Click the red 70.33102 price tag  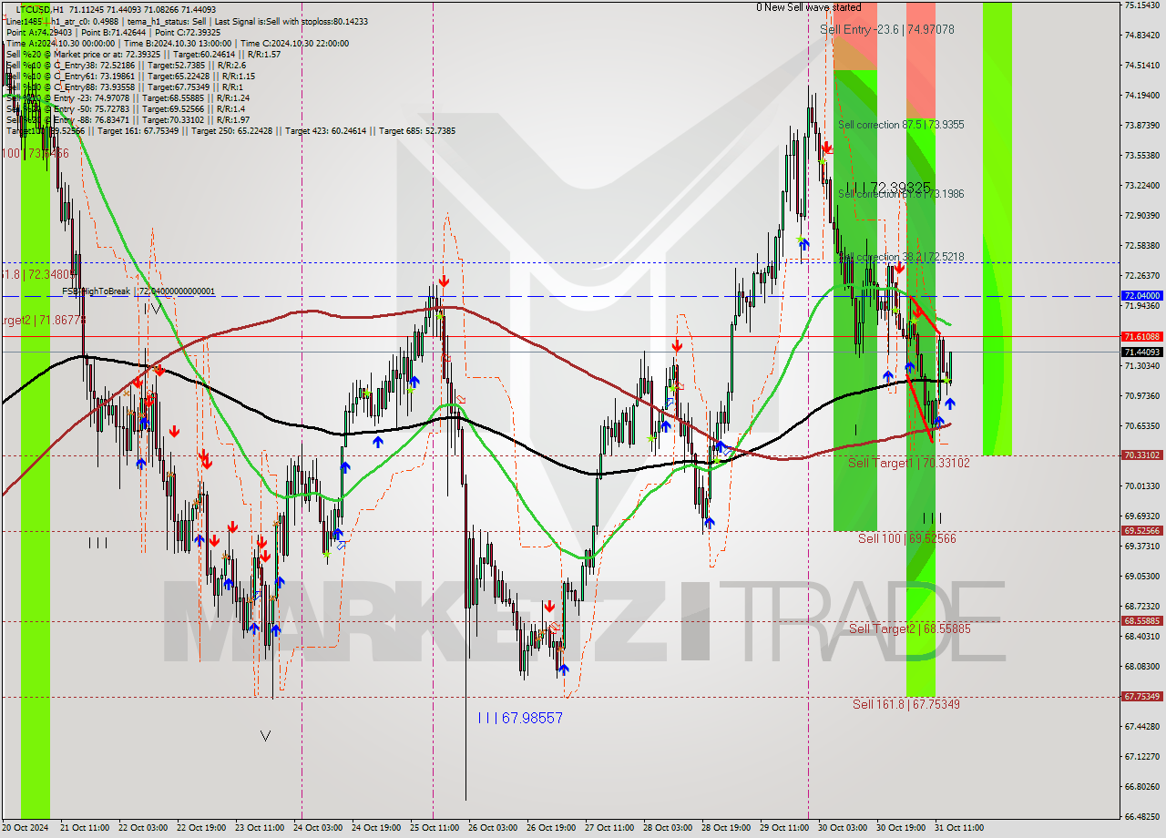click(1142, 455)
